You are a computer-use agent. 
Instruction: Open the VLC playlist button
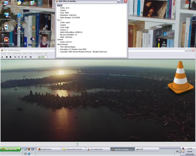[x=30, y=57]
